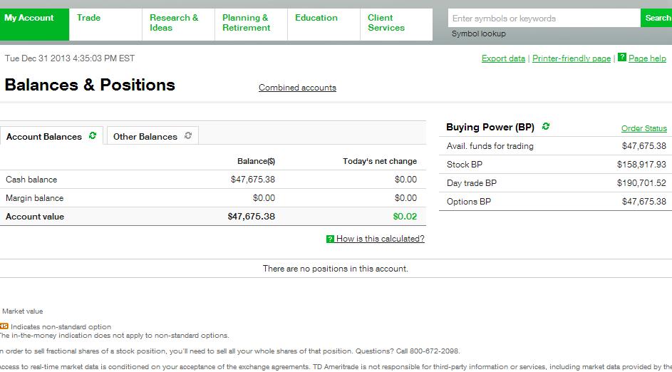Open the Order Status link
The image size is (672, 372).
[643, 128]
